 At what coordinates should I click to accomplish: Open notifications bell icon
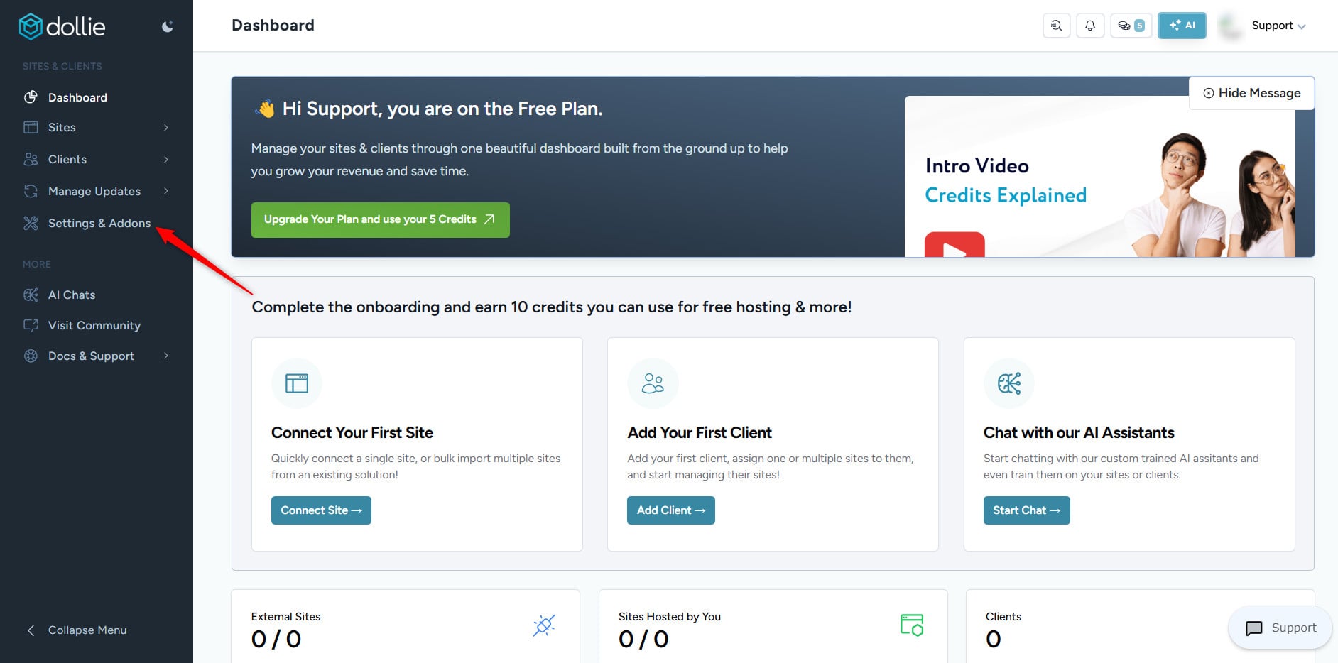[1090, 26]
